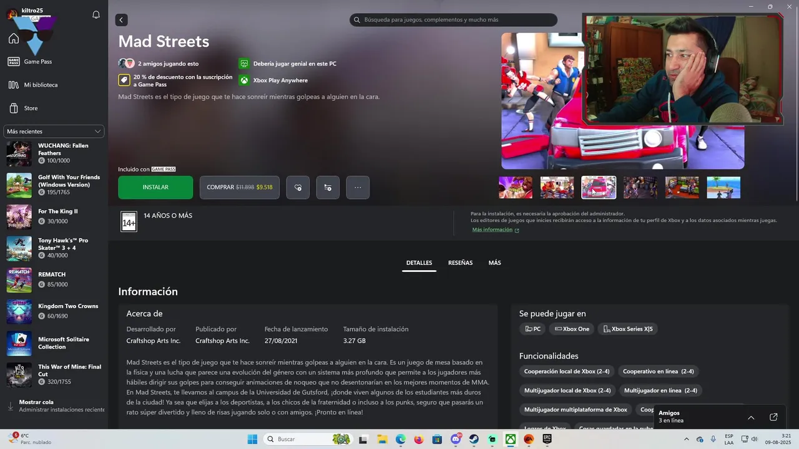Click Cooperativo en línea (2-4) tag
Viewport: 799px width, 449px height.
click(x=659, y=371)
